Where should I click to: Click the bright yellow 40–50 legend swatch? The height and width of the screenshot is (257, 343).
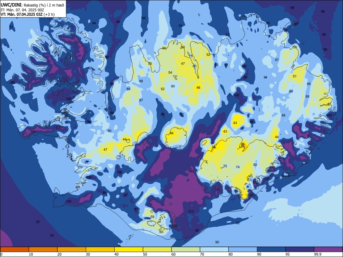[x=129, y=249]
